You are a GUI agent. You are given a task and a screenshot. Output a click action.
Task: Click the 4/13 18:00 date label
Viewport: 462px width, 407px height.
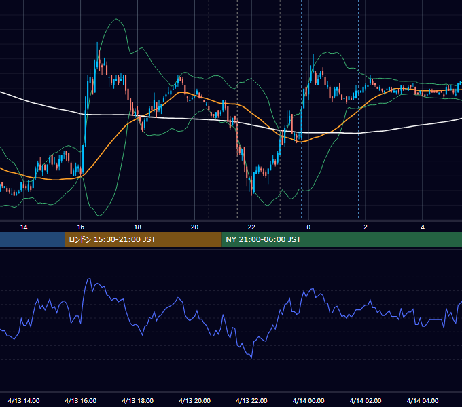(138, 400)
